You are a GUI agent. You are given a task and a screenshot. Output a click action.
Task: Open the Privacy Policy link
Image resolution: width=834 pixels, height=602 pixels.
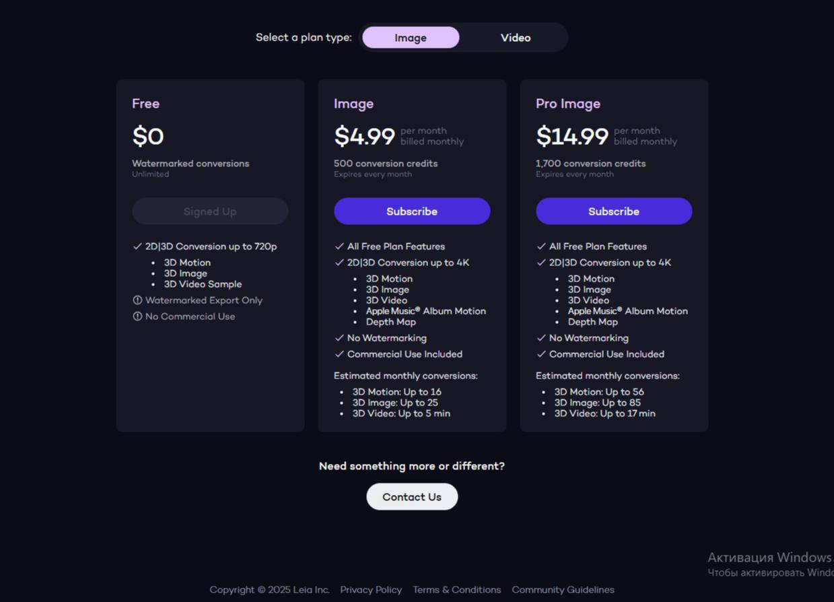click(371, 590)
